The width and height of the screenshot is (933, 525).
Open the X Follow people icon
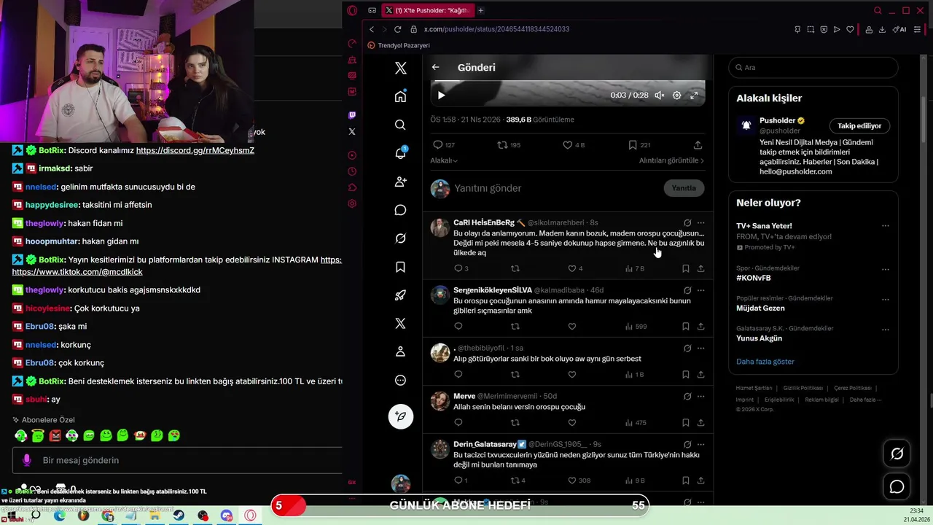click(400, 182)
